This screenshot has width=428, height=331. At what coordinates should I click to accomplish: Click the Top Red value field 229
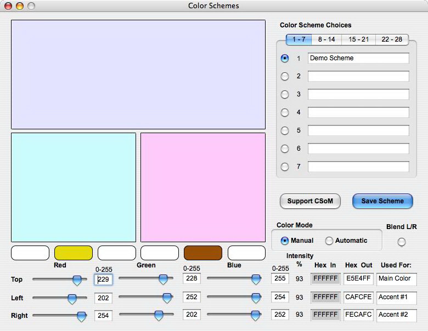click(x=104, y=279)
